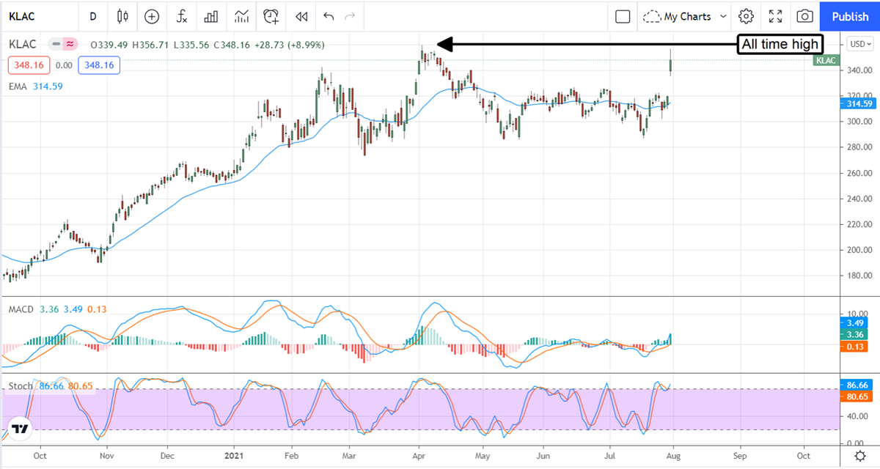Toggle the gray dash pill next to KLAC
The width and height of the screenshot is (880, 469).
[56, 45]
